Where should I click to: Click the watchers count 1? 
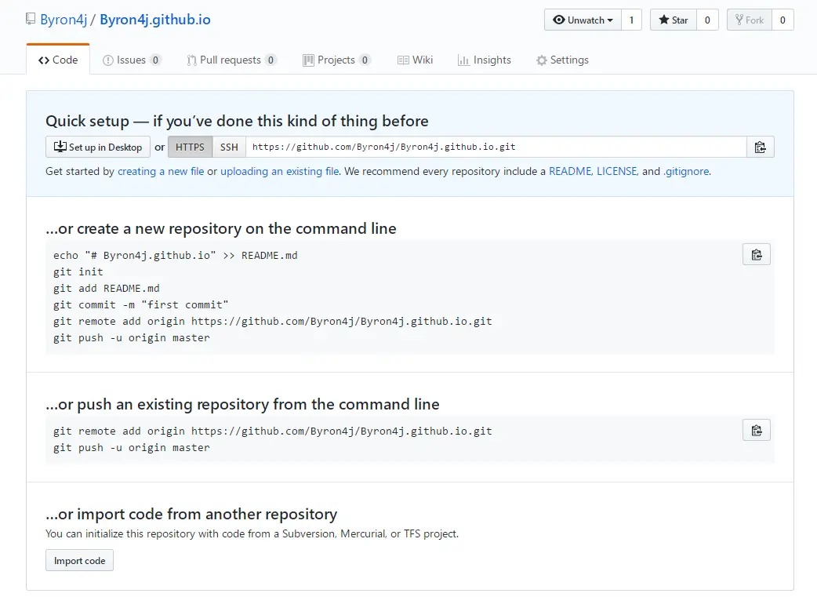[631, 20]
